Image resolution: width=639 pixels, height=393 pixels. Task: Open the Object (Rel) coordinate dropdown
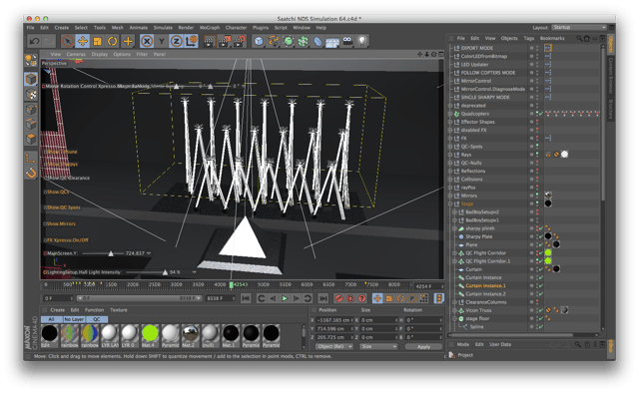[x=334, y=346]
